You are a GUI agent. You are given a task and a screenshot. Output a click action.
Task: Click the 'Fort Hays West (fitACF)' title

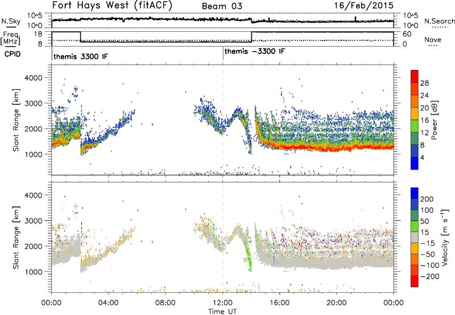coord(112,5)
